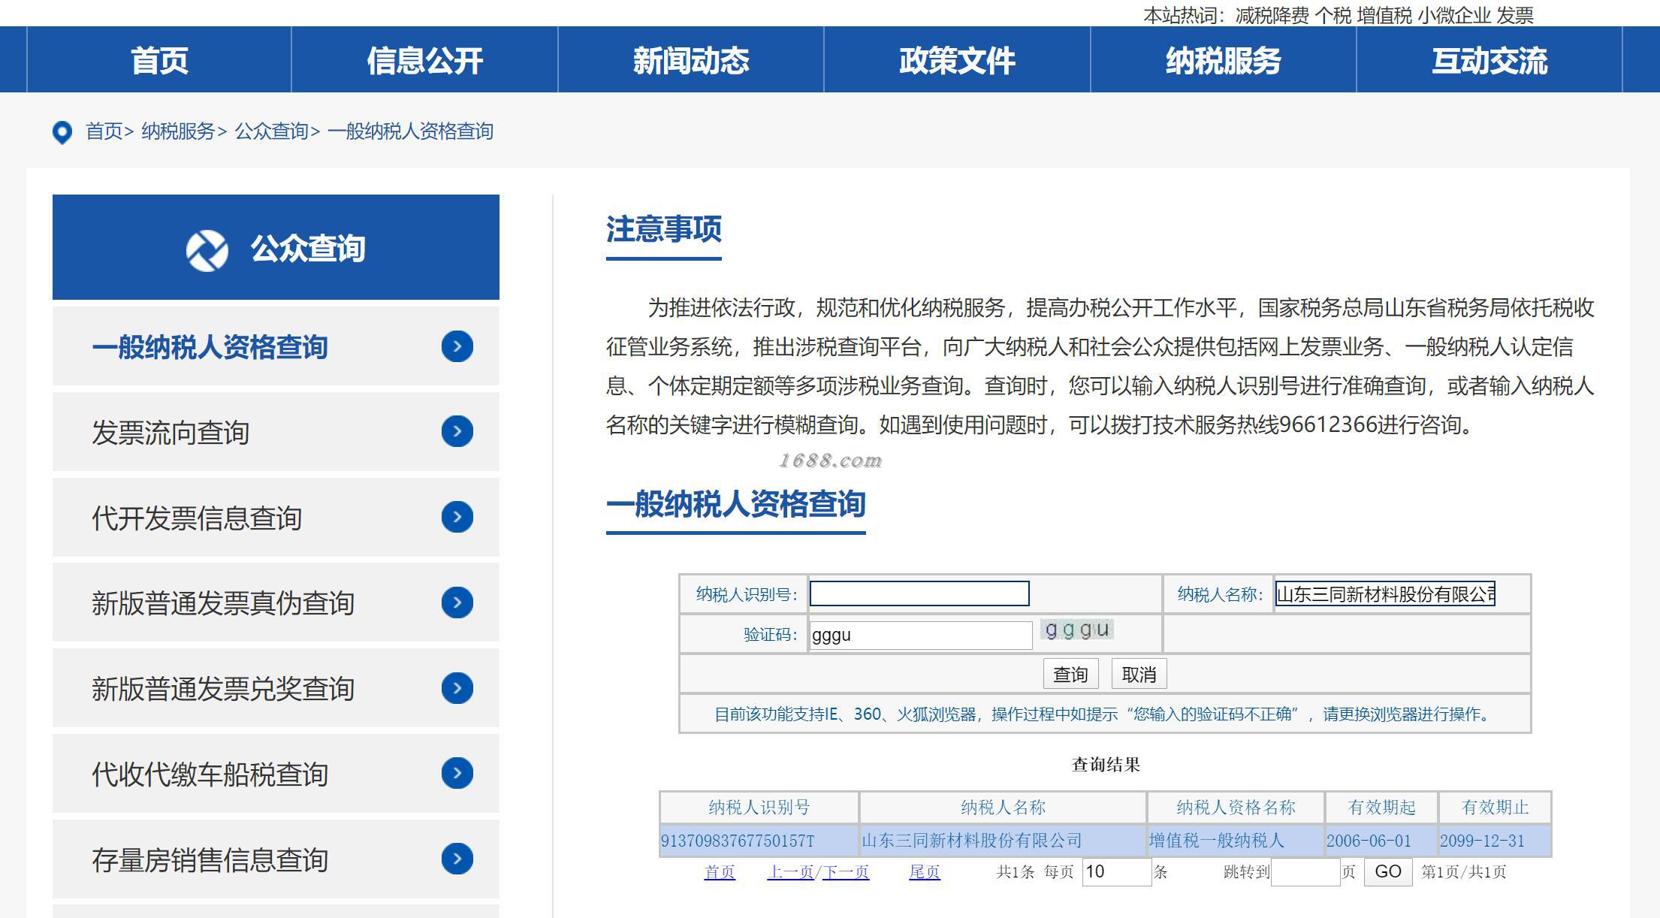Screen dimensions: 1660x918
Task: Refresh the gggu captcha image
Action: tap(1076, 630)
